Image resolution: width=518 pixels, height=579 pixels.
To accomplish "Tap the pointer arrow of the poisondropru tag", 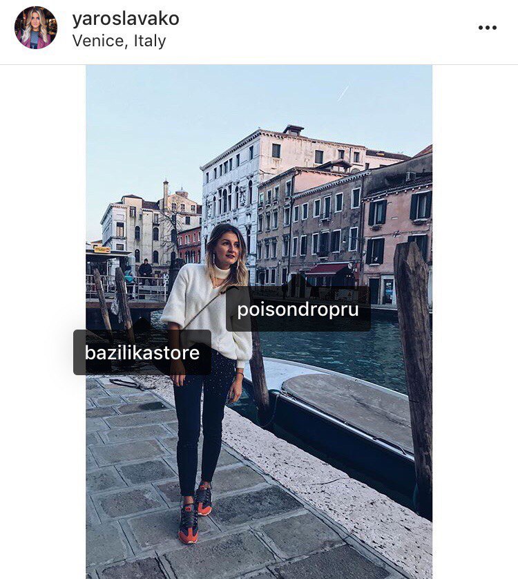I will click(x=232, y=286).
